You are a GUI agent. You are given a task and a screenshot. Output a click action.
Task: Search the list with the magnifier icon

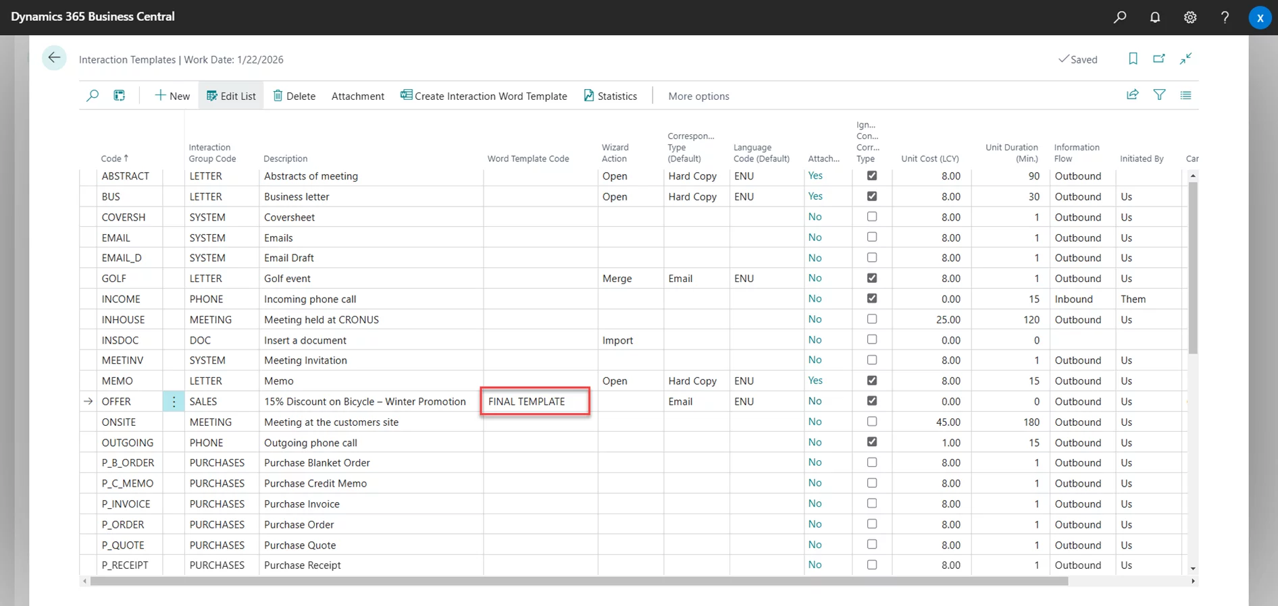click(93, 96)
